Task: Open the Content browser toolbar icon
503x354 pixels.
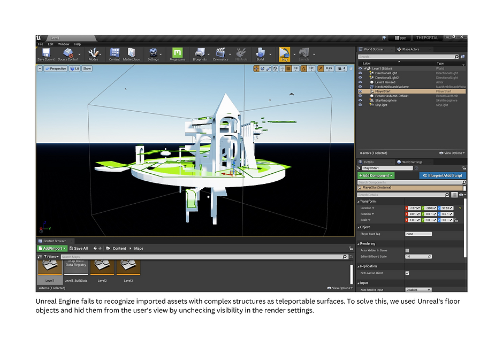Action: pos(115,53)
